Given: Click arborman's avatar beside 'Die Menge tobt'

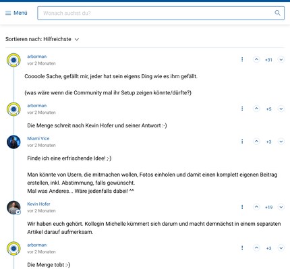Looking at the screenshot, I should click(x=13, y=249).
